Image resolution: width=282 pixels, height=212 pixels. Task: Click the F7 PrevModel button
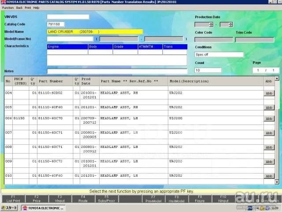pos(153,199)
